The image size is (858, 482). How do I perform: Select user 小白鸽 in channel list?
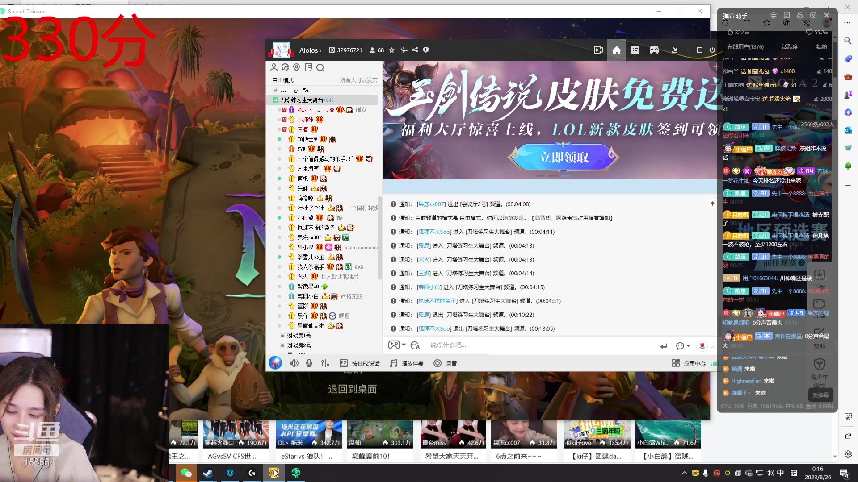tap(306, 218)
